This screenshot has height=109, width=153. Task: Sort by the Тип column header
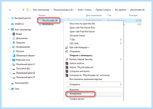click(x=109, y=15)
